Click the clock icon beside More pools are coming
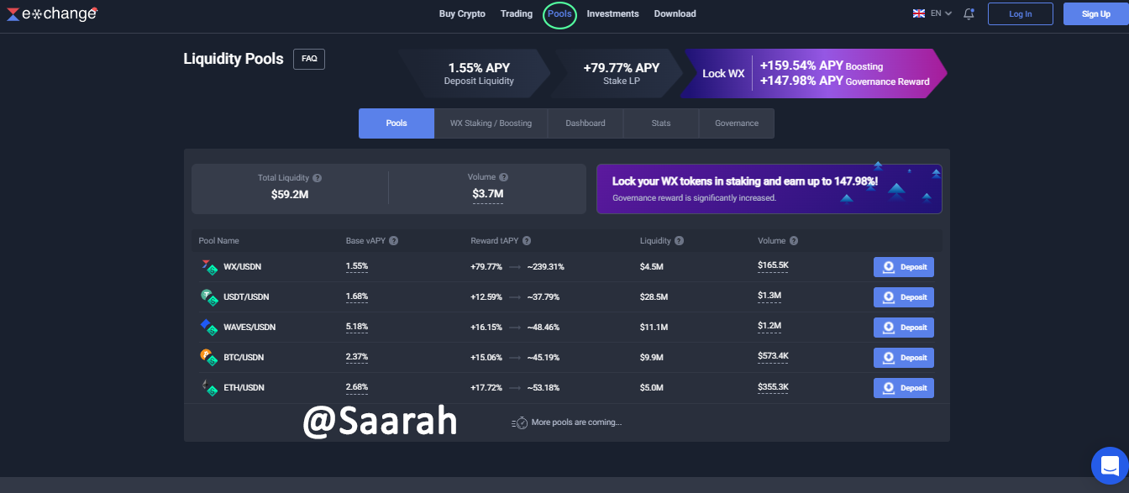 coord(519,422)
